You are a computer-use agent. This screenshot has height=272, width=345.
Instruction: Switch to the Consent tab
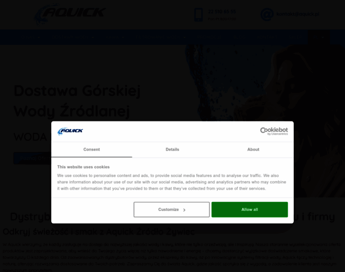pyautogui.click(x=92, y=150)
